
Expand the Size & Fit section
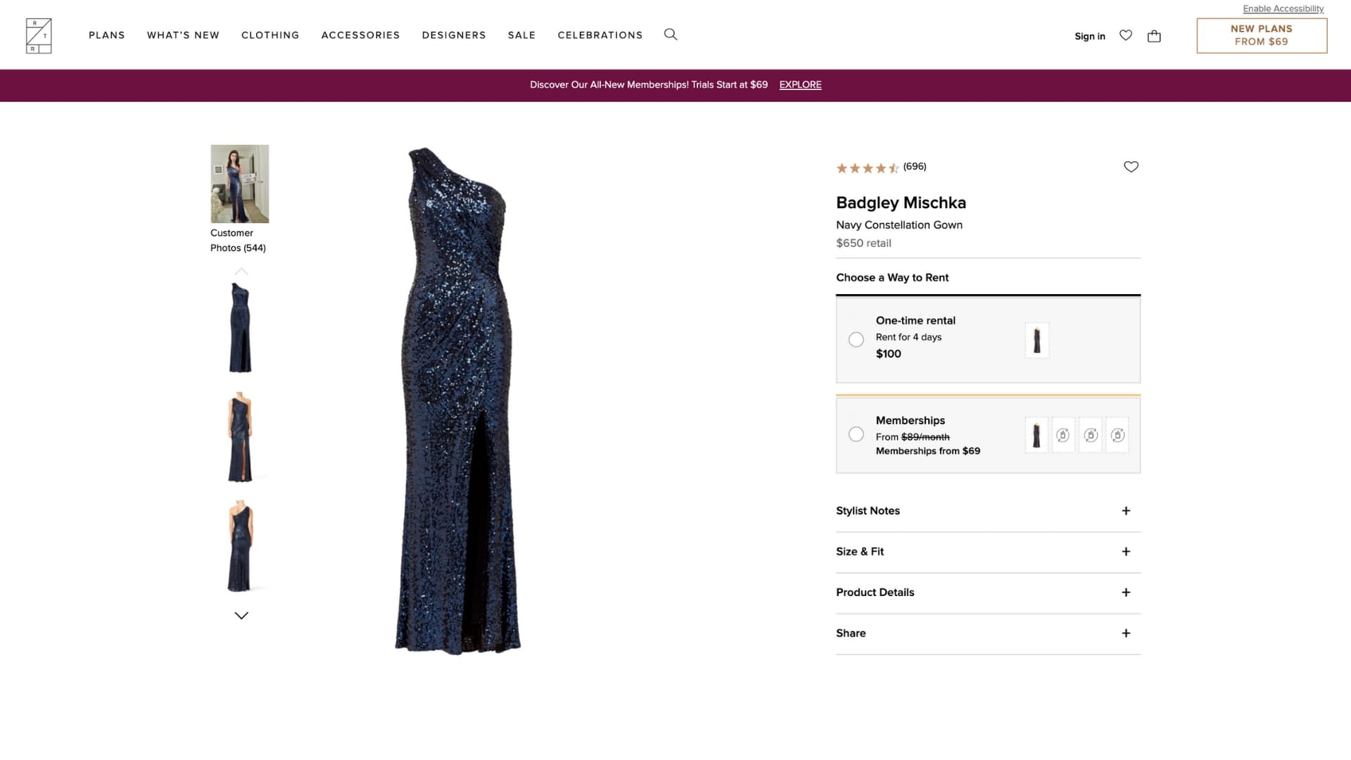click(1126, 551)
